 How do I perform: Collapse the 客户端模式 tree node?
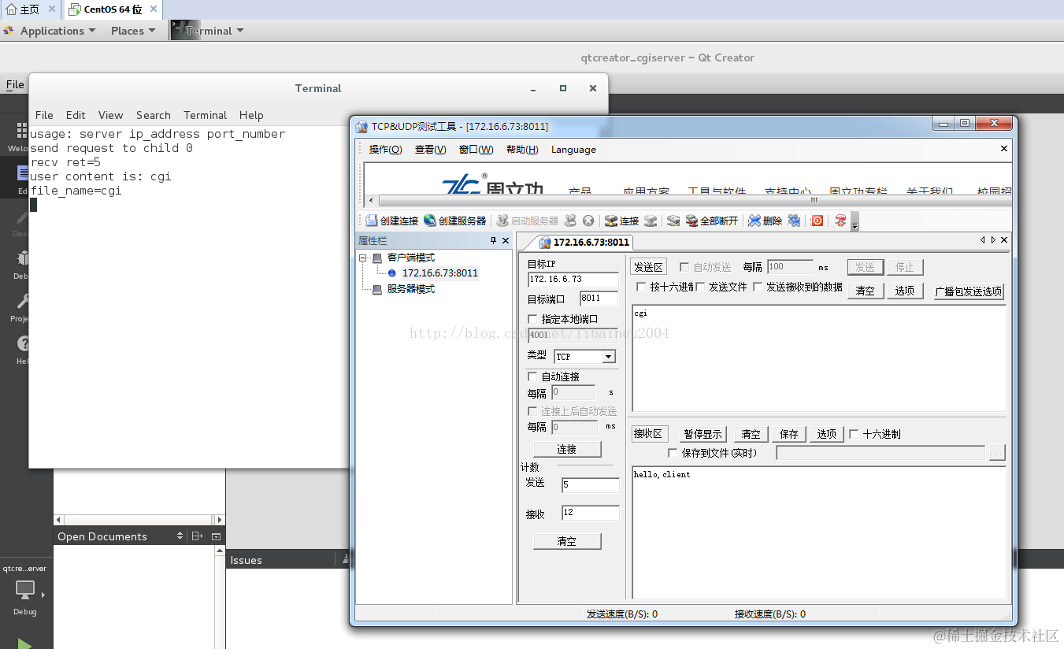363,258
